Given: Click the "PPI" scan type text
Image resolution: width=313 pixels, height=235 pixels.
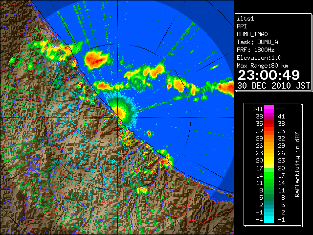Looking at the screenshot, I should pos(242,26).
